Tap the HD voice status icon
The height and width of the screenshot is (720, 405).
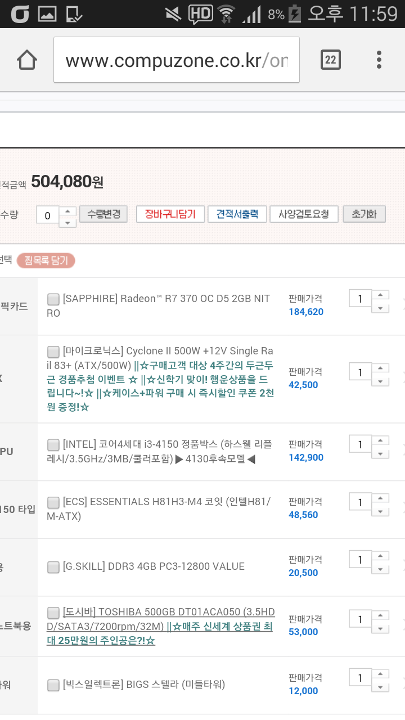(200, 13)
